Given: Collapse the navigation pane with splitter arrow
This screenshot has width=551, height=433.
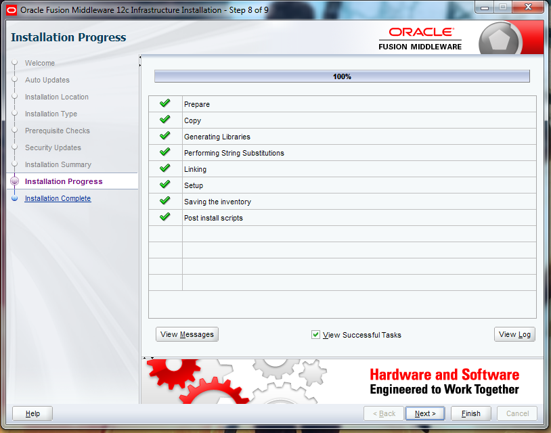Looking at the screenshot, I should (x=140, y=57).
